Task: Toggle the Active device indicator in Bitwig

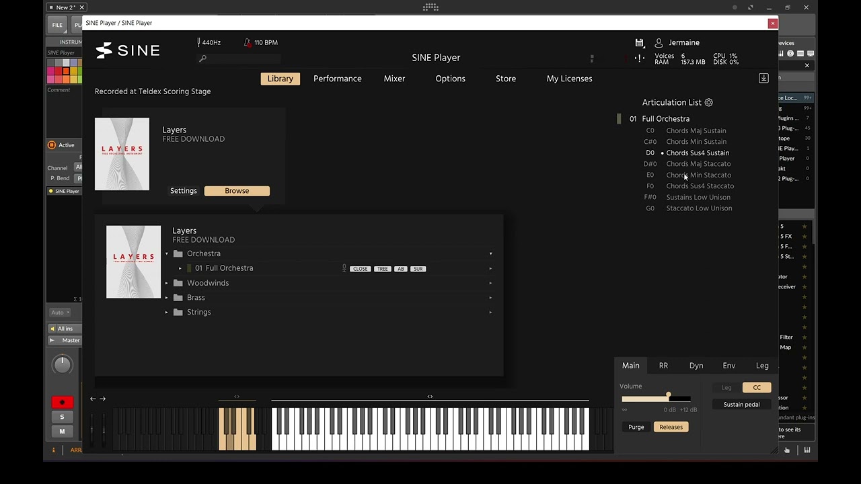Action: coord(52,145)
